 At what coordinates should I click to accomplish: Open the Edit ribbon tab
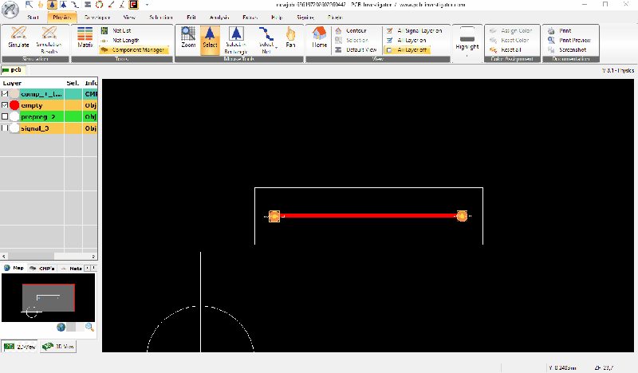191,18
